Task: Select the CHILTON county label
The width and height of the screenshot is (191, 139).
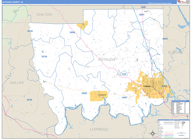Action: 44,15
